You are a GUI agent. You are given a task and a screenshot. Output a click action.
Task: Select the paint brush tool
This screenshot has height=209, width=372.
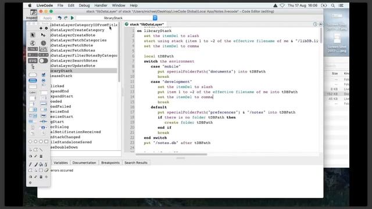pyautogui.click(x=36, y=164)
